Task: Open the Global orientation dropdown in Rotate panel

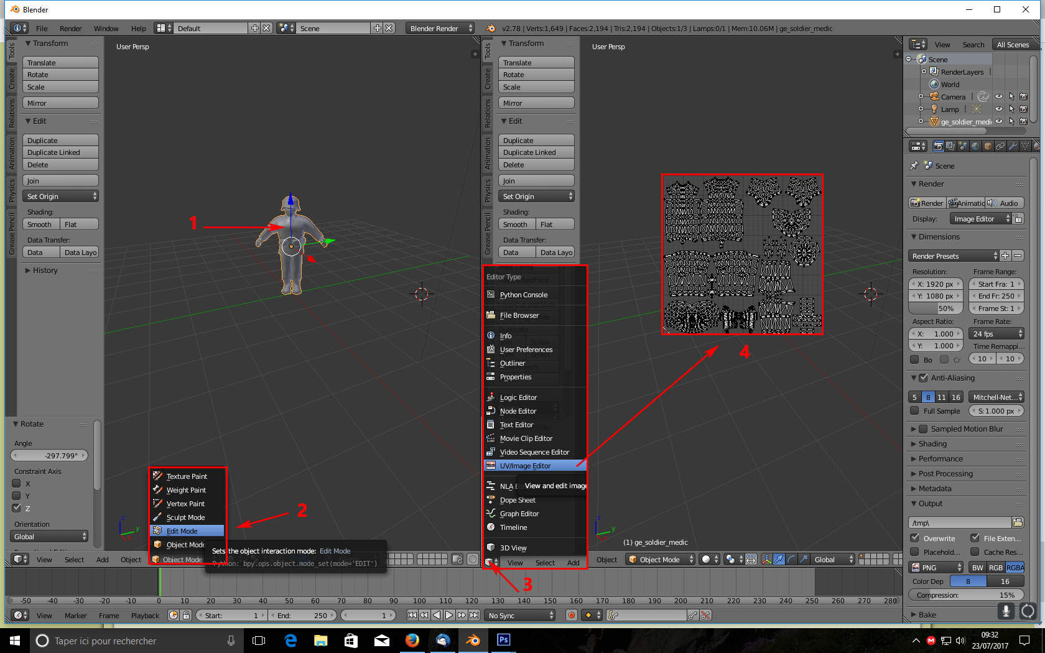Action: [x=50, y=536]
